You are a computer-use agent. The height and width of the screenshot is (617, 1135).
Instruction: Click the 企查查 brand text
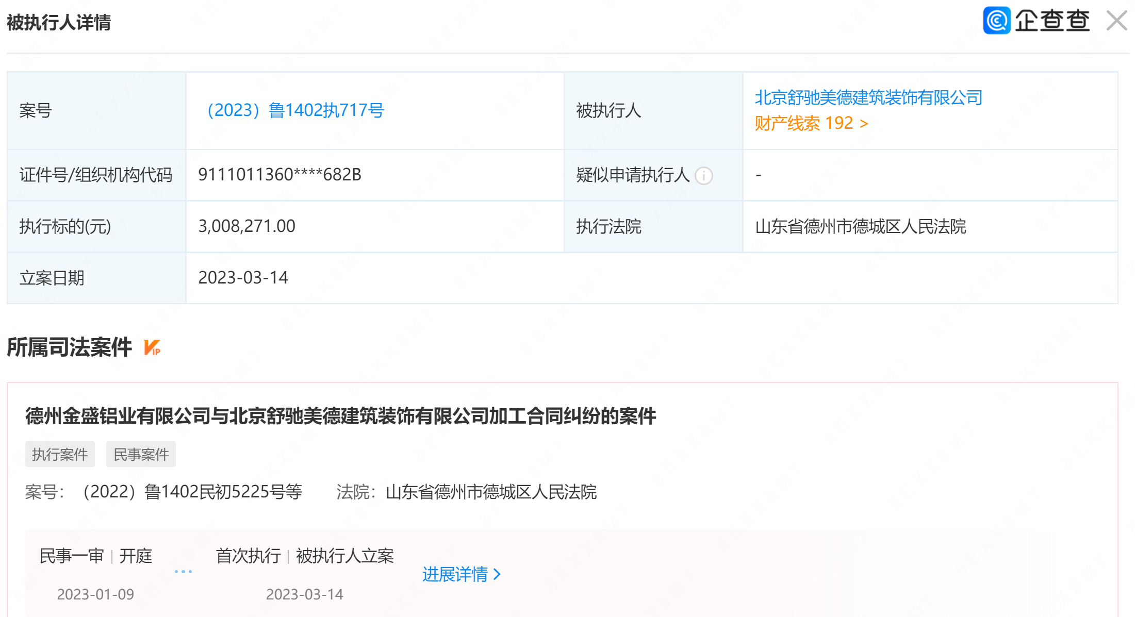coord(1052,21)
